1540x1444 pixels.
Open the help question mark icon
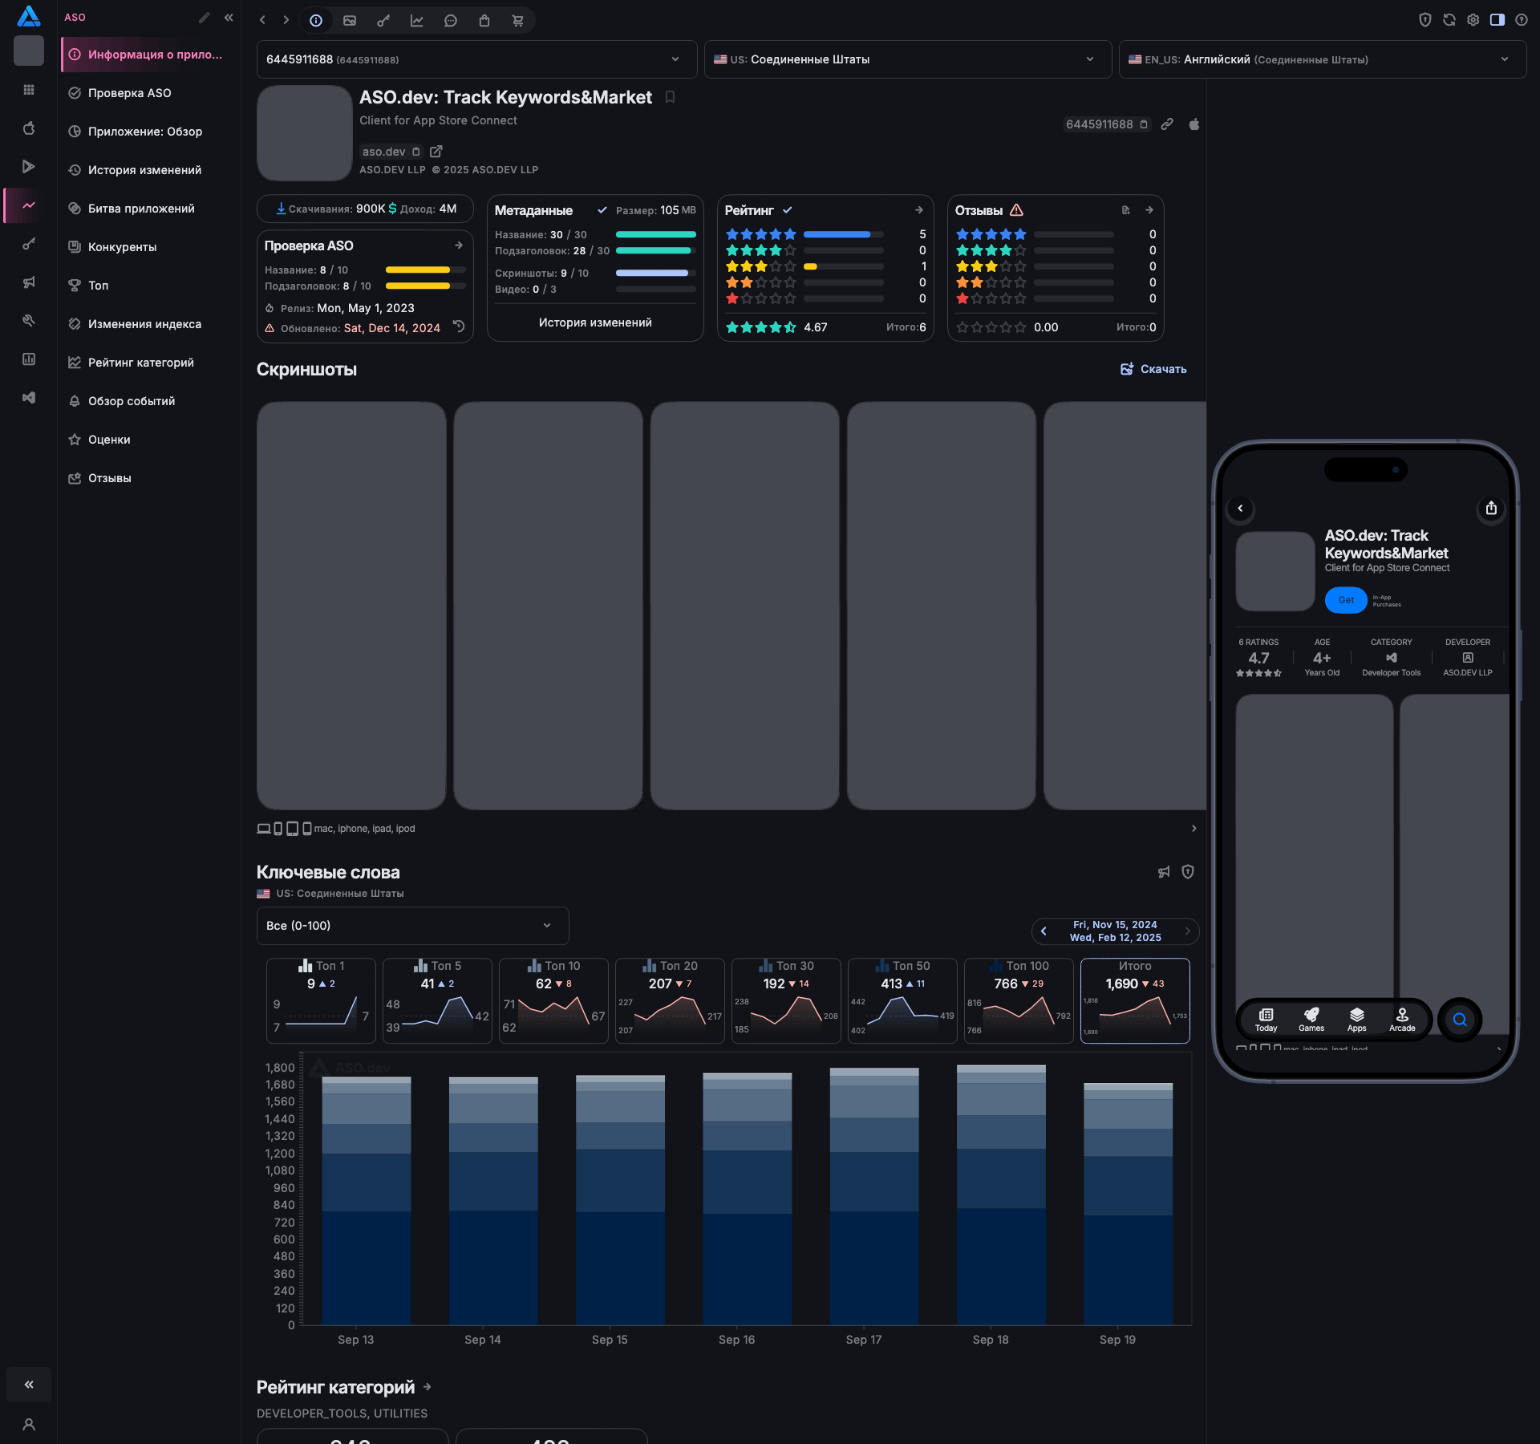pyautogui.click(x=1522, y=20)
